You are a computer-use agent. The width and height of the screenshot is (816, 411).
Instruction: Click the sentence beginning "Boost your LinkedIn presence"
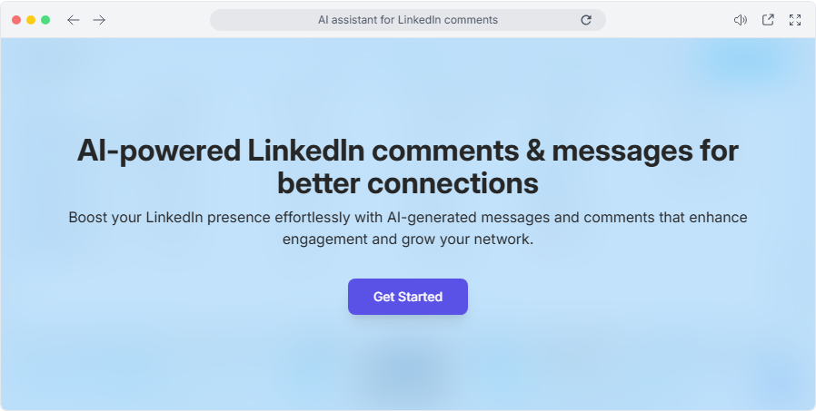click(408, 217)
